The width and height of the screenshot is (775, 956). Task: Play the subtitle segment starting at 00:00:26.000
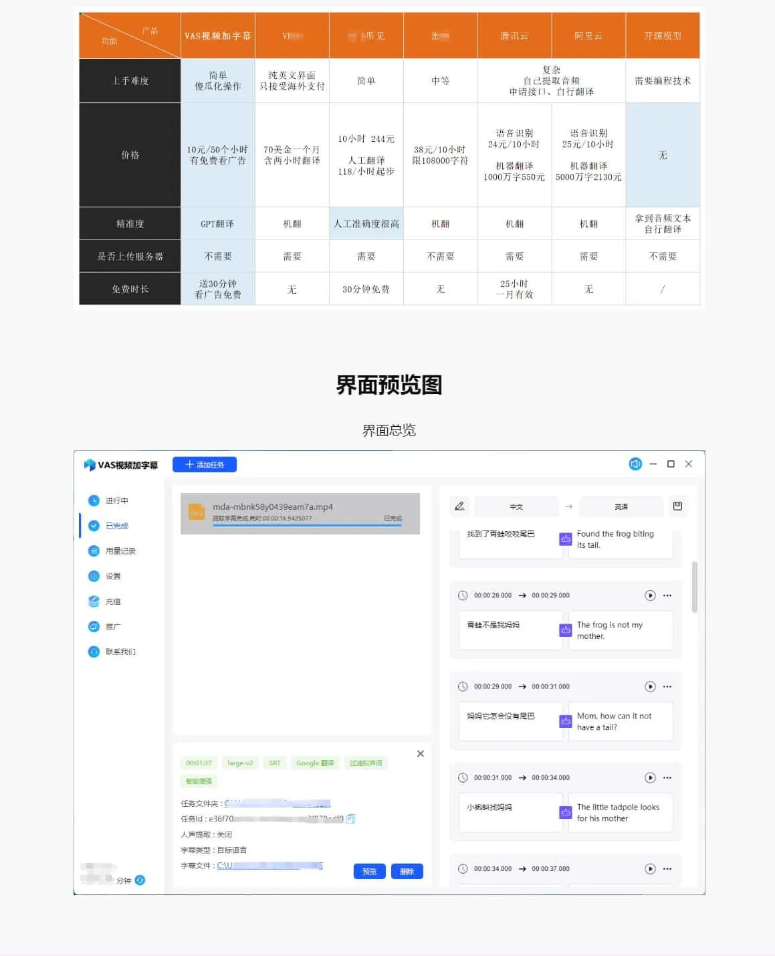pos(650,595)
